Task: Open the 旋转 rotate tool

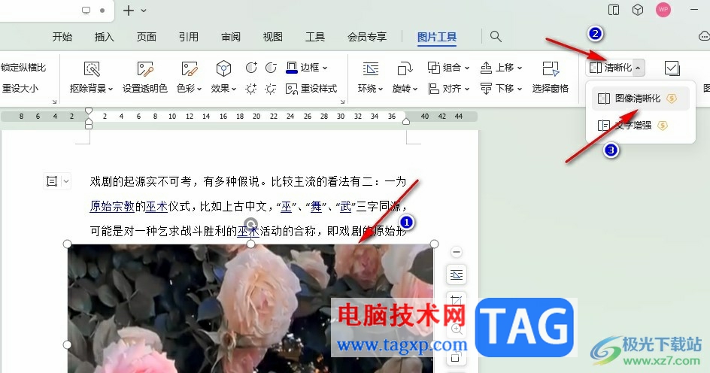Action: click(x=405, y=77)
